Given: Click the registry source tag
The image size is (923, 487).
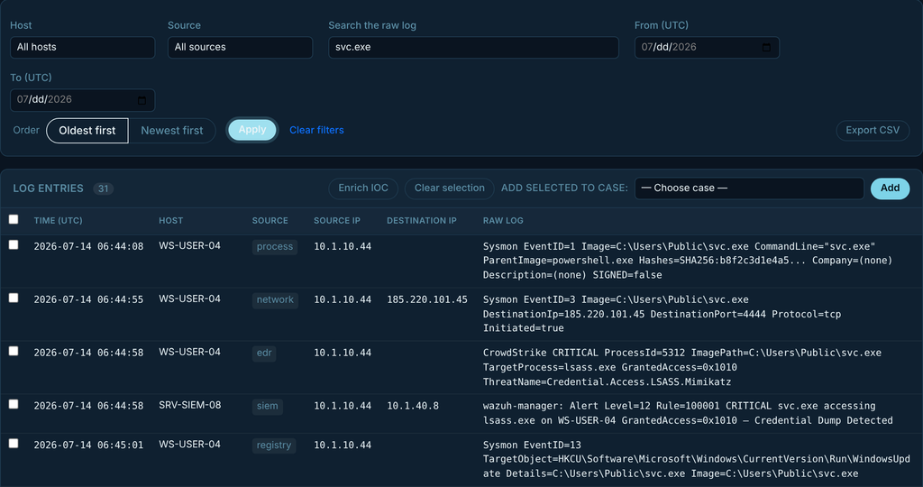Looking at the screenshot, I should coord(274,446).
